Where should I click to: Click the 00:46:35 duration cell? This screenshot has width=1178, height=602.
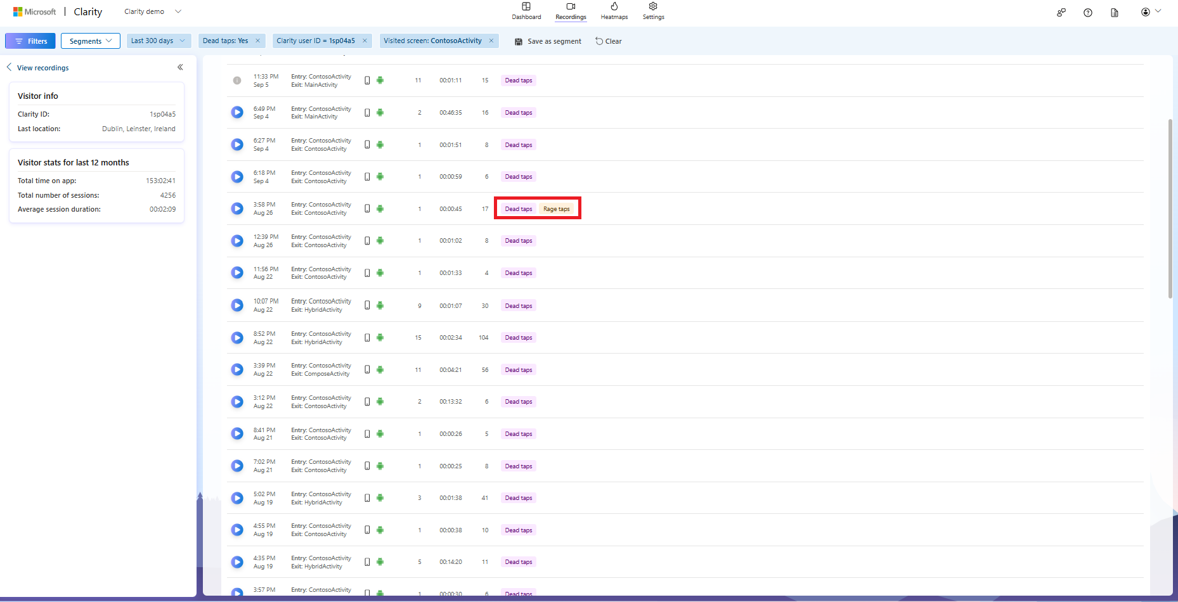point(451,113)
